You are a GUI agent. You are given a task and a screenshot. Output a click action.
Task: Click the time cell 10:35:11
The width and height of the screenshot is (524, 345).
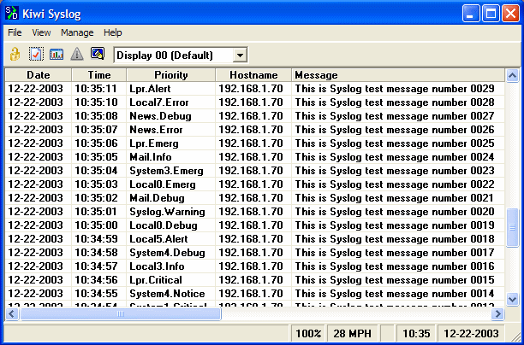[99, 89]
